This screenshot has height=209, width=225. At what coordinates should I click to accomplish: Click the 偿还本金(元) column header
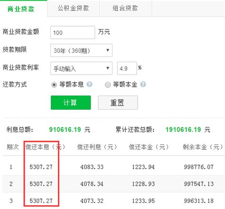(149, 147)
